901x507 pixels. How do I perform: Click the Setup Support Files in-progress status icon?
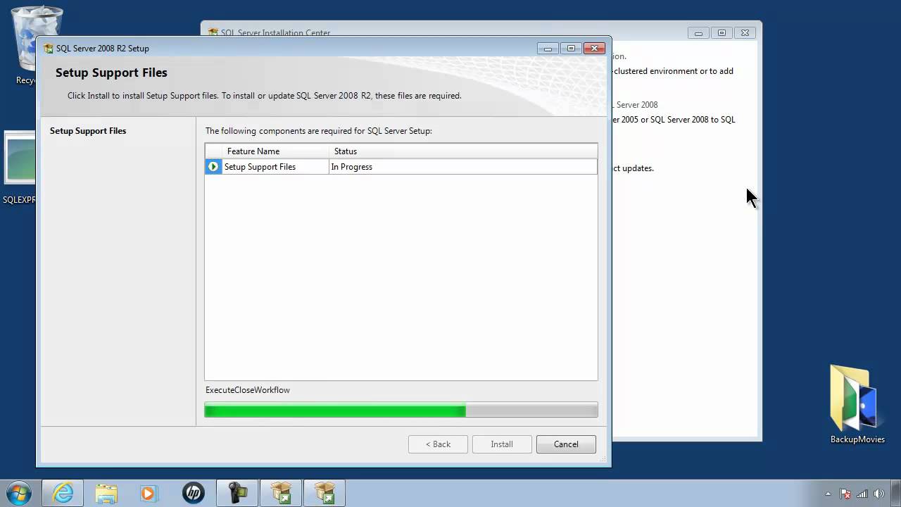[x=213, y=166]
